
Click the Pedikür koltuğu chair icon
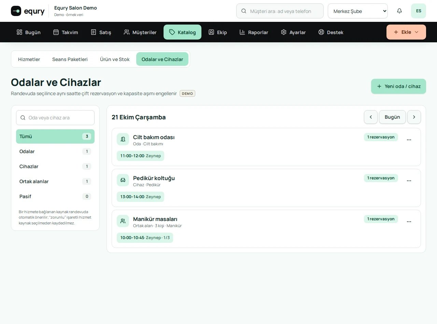click(123, 180)
